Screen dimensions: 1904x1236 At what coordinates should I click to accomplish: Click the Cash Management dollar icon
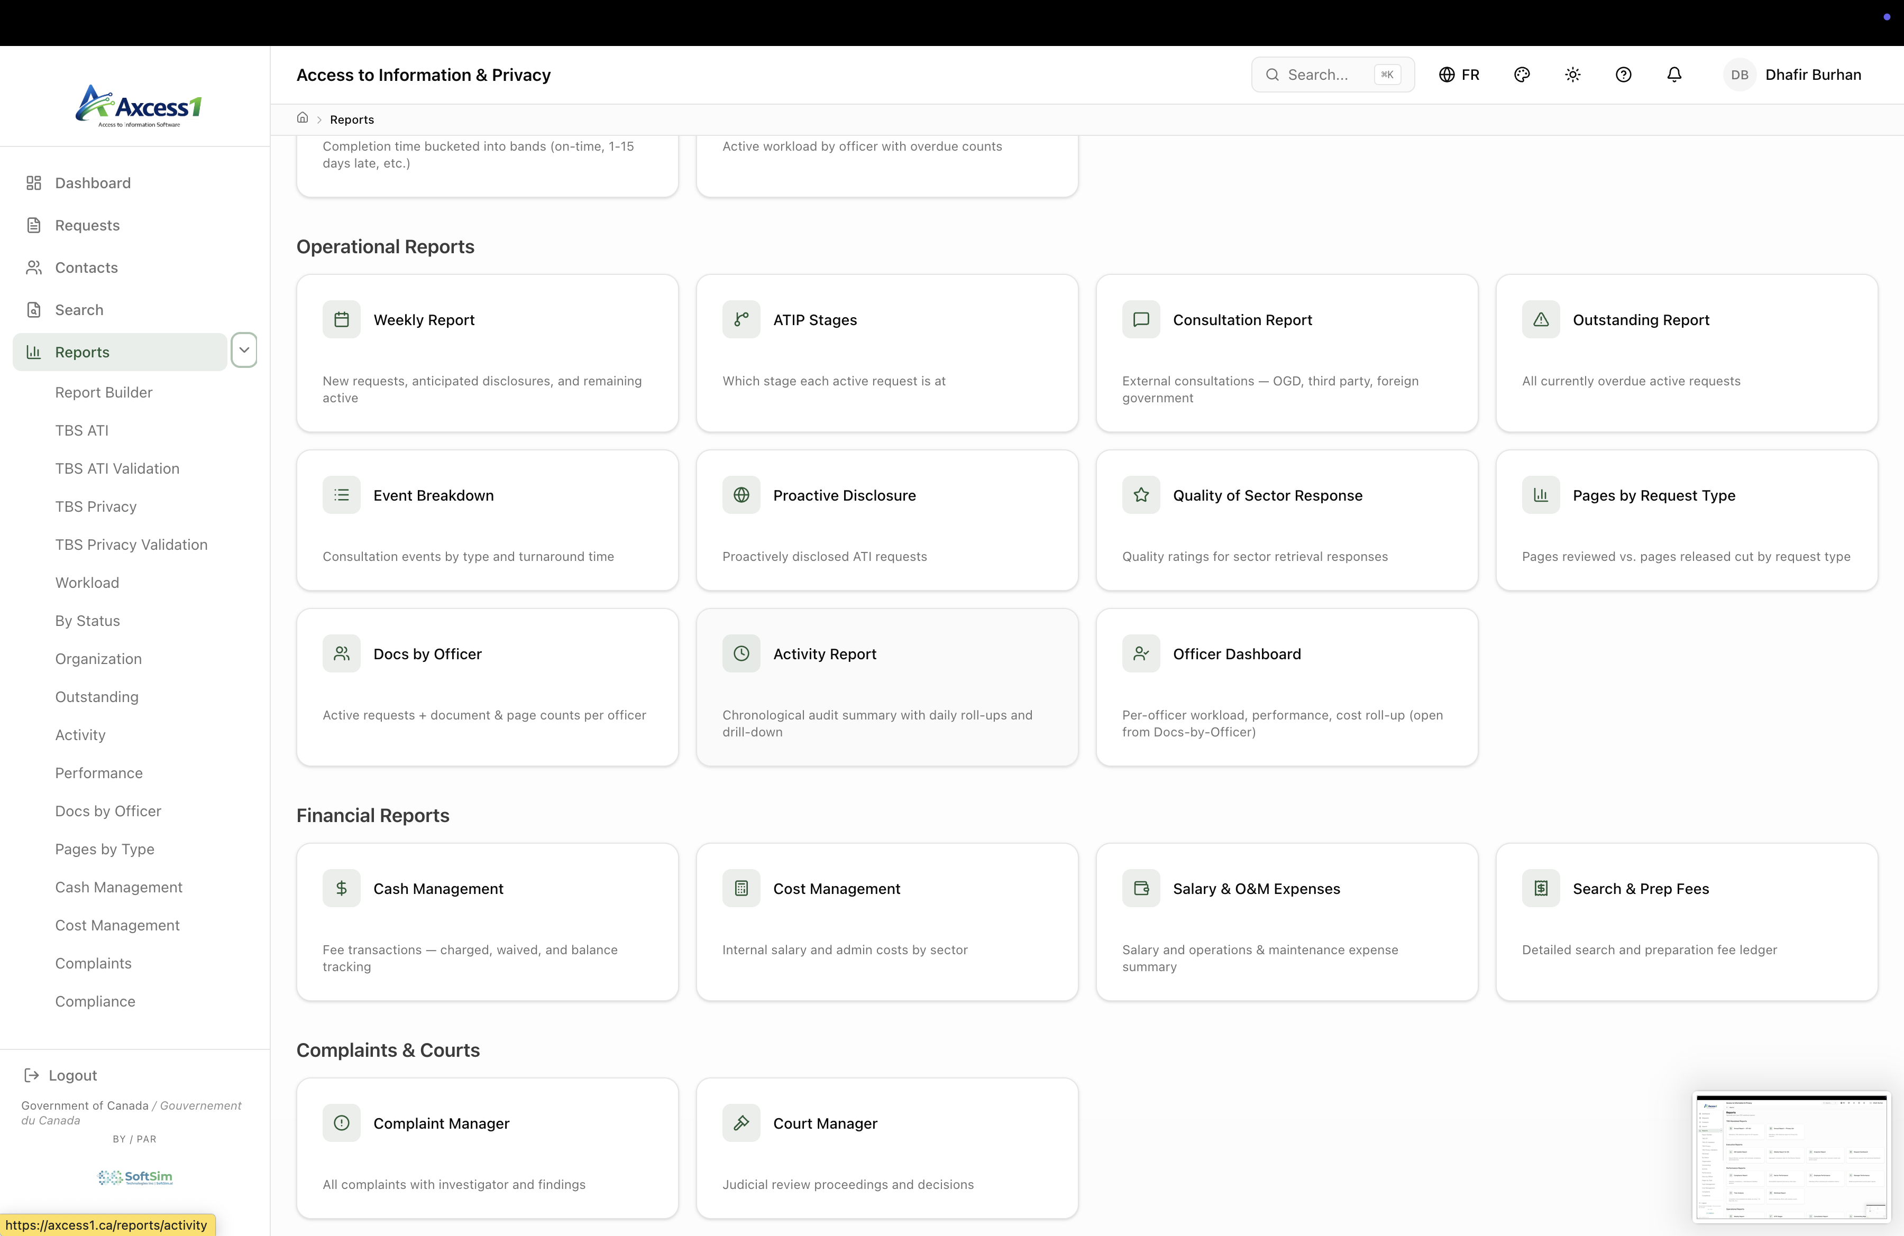coord(342,888)
